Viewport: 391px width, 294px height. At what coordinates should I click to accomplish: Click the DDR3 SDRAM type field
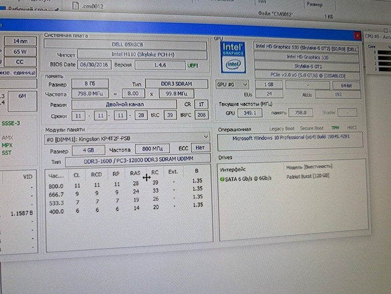point(177,84)
